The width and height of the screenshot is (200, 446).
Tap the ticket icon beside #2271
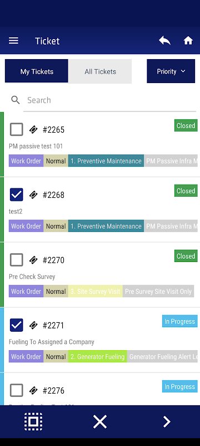[33, 325]
